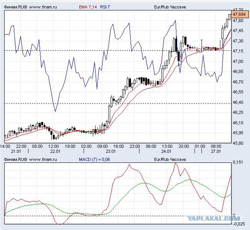
Task: Click the 47,15 price level on right axis
Action: (238, 51)
